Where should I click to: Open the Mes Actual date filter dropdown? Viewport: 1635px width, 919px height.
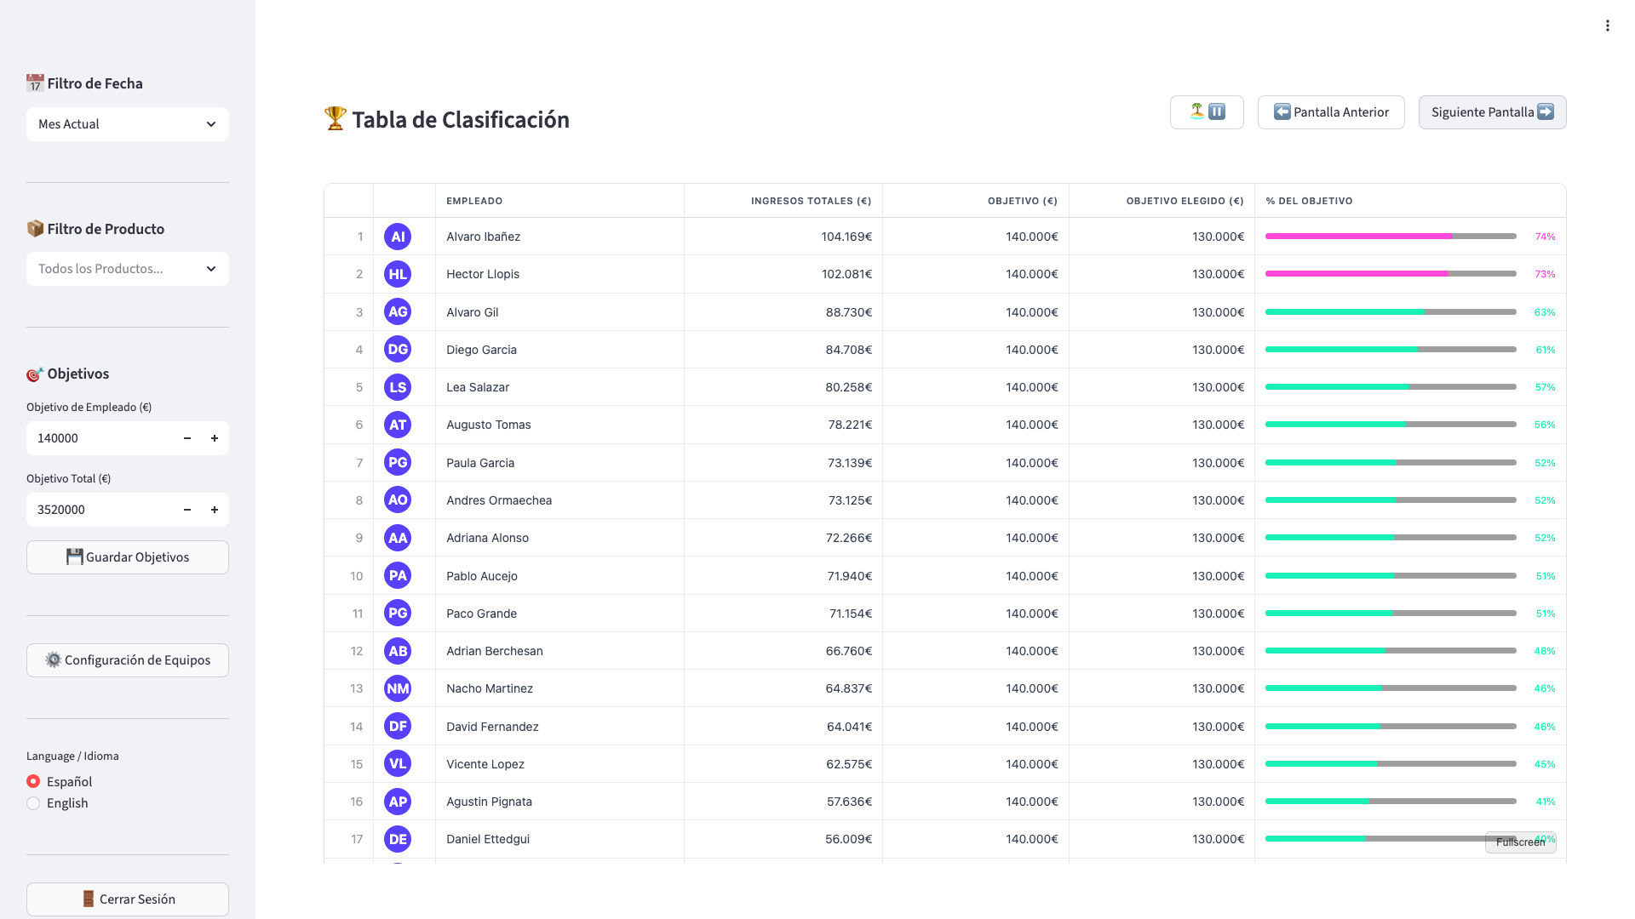click(128, 124)
